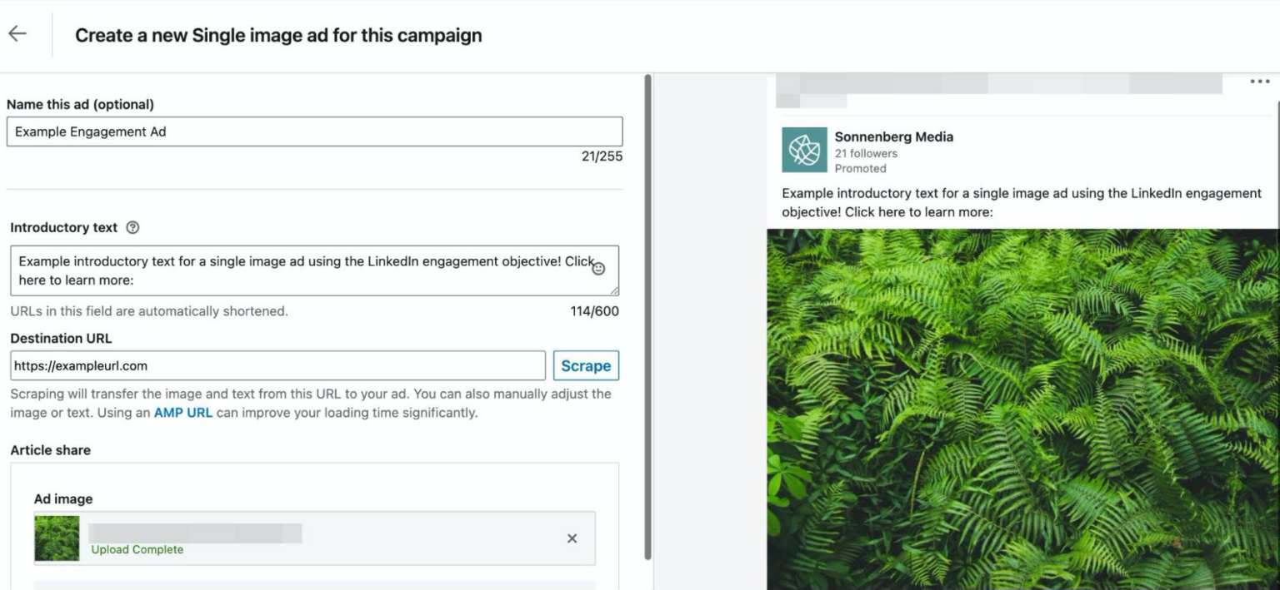Click the left pane scrollbar

[647, 333]
